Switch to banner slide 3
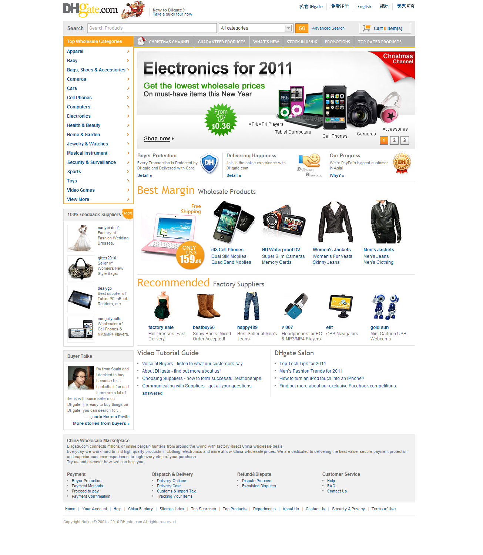 click(405, 140)
